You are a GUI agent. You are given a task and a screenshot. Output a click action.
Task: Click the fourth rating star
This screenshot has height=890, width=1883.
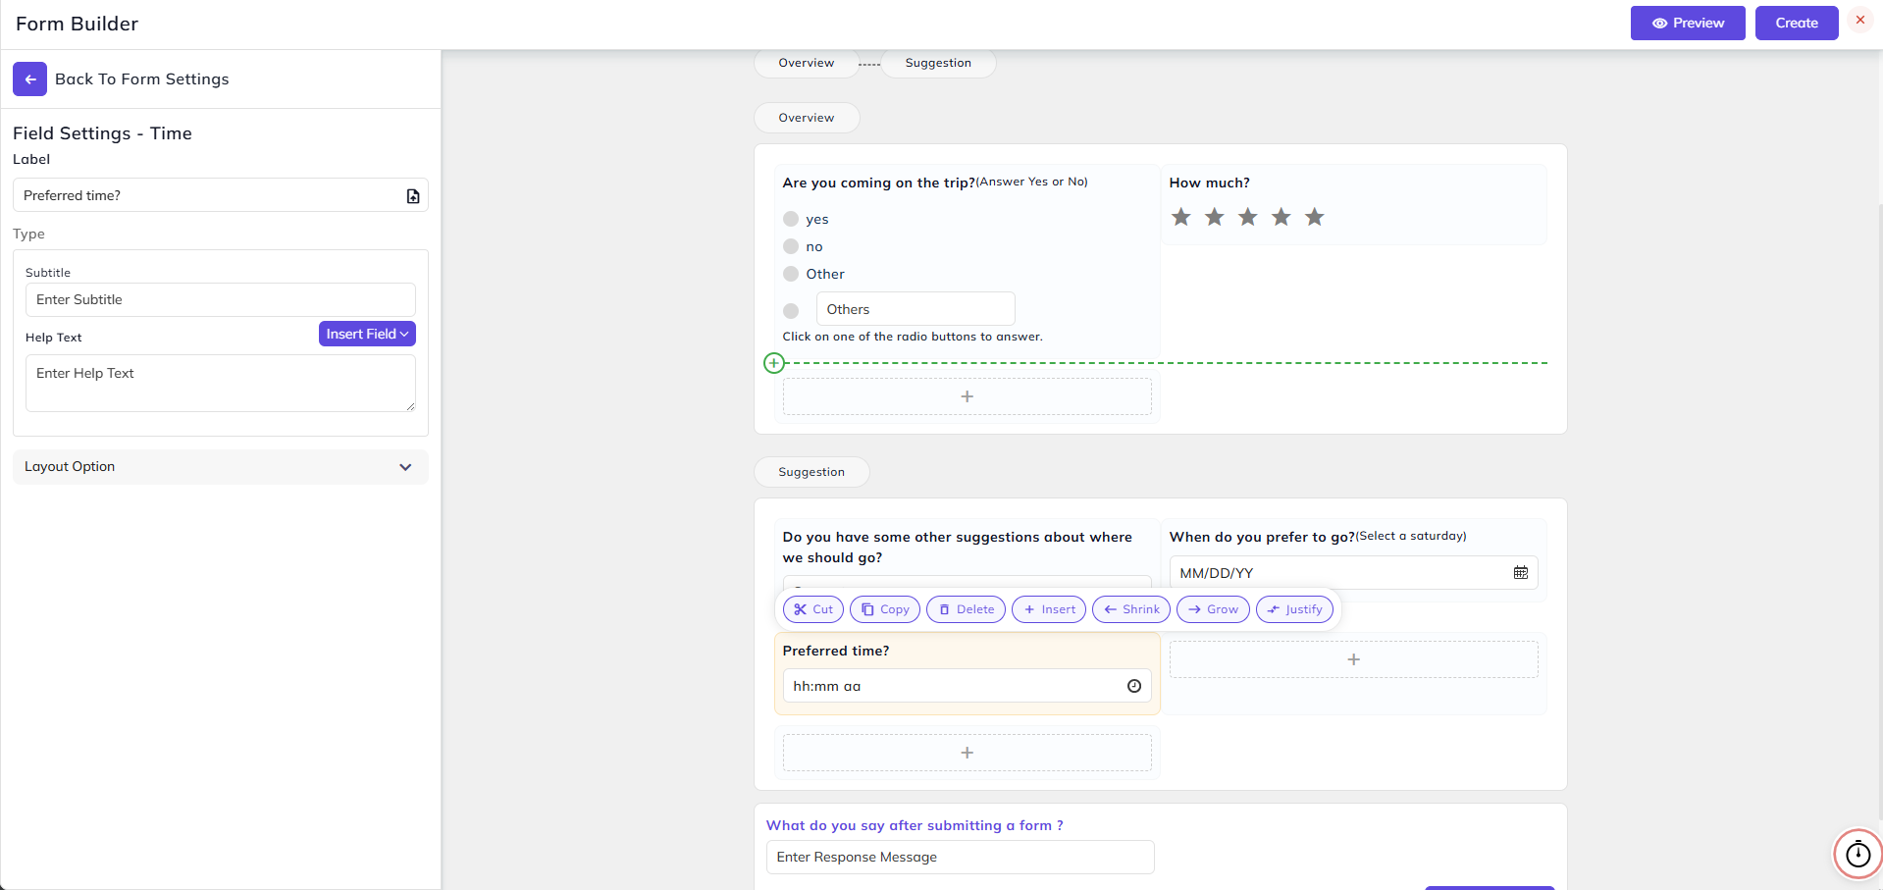[1281, 217]
